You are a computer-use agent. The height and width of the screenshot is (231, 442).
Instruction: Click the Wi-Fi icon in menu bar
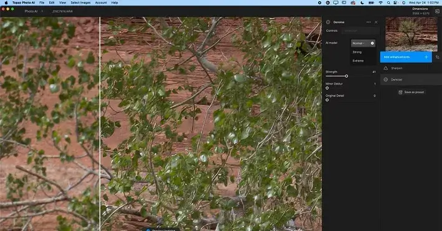click(x=380, y=2)
